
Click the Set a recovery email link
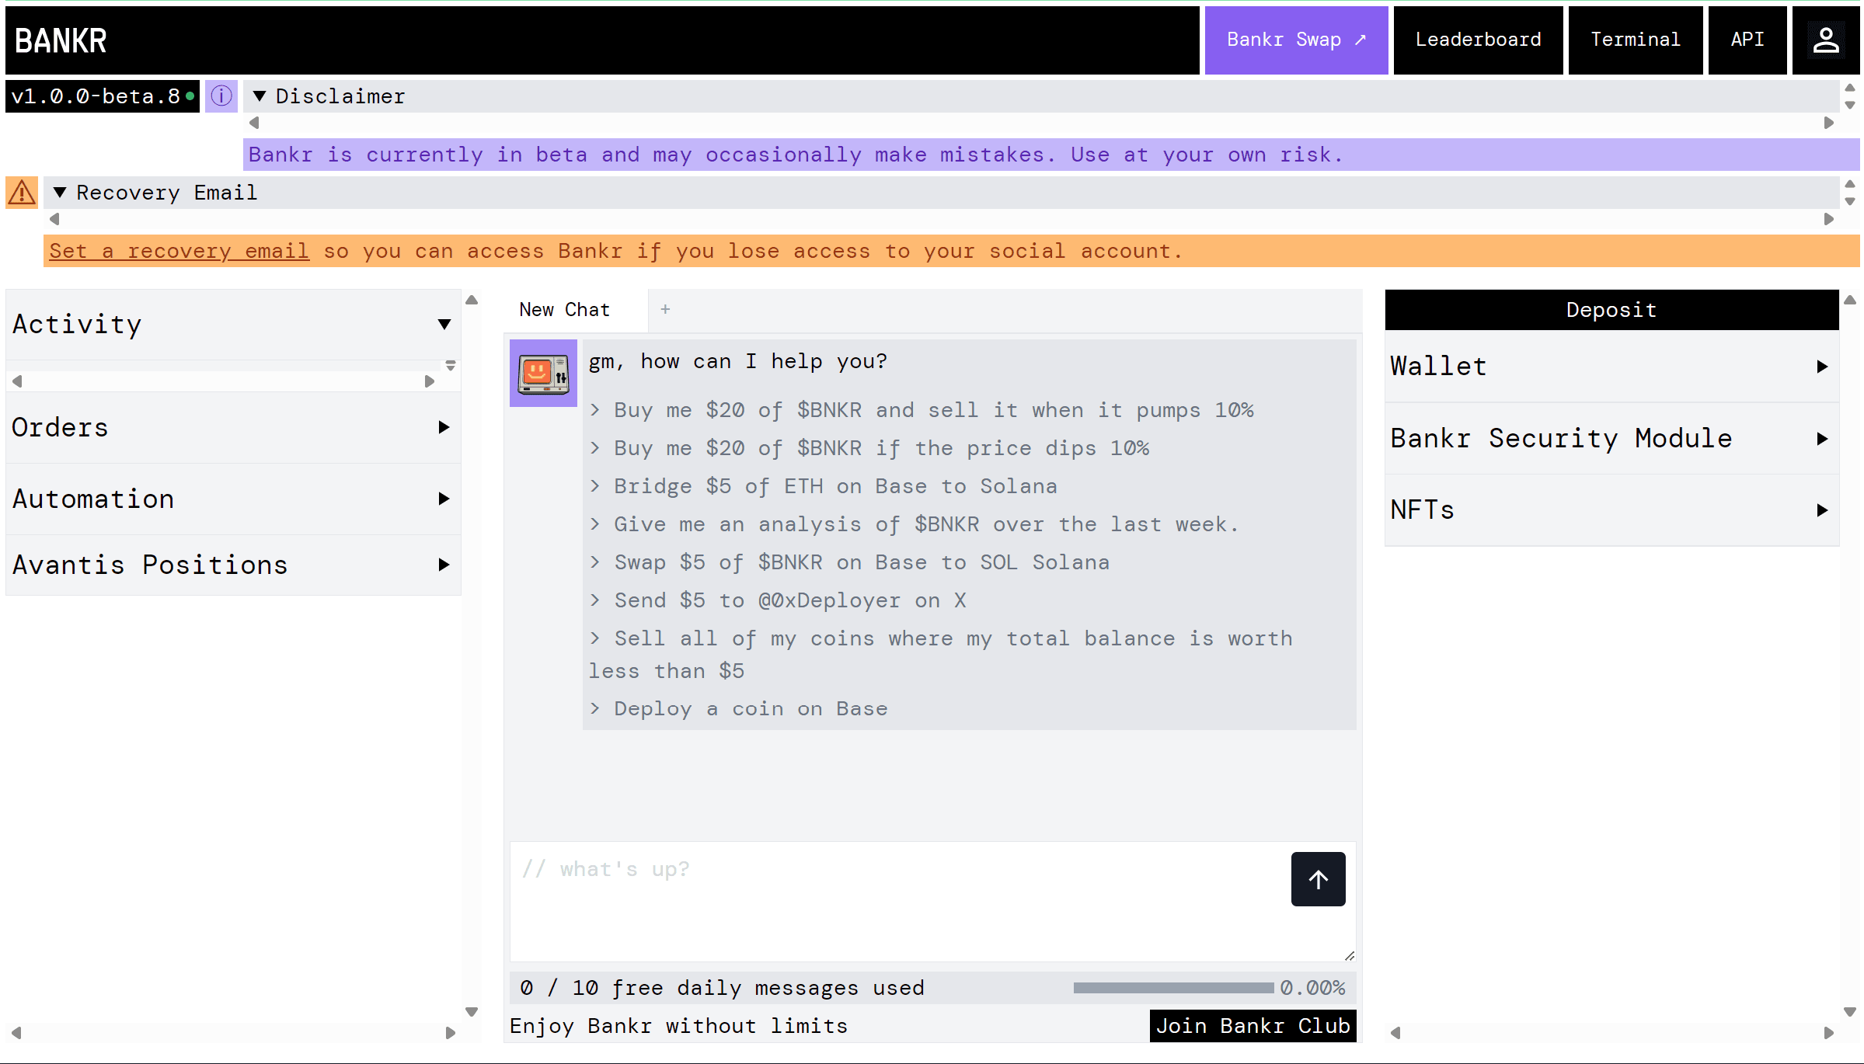[179, 251]
